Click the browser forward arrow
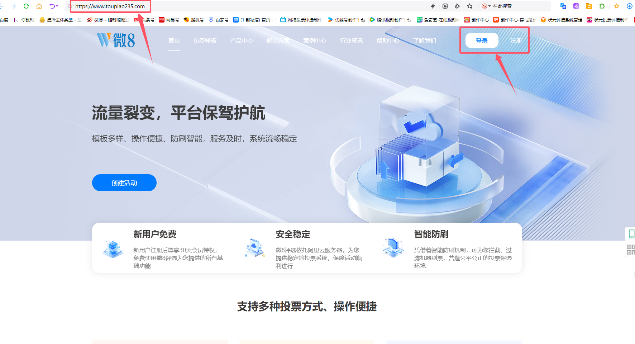Image resolution: width=635 pixels, height=344 pixels. pos(13,6)
